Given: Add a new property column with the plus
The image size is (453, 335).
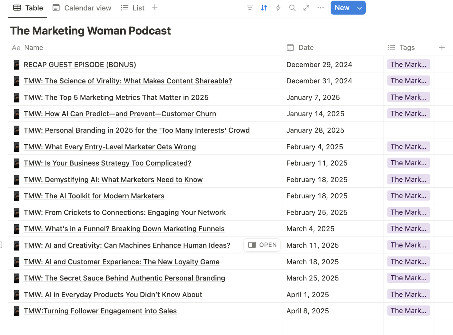Looking at the screenshot, I should pyautogui.click(x=442, y=48).
